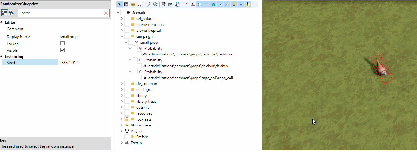417x152 pixels.
Task: Toggle the yellow warning exclamation icon
Action: click(x=248, y=4)
